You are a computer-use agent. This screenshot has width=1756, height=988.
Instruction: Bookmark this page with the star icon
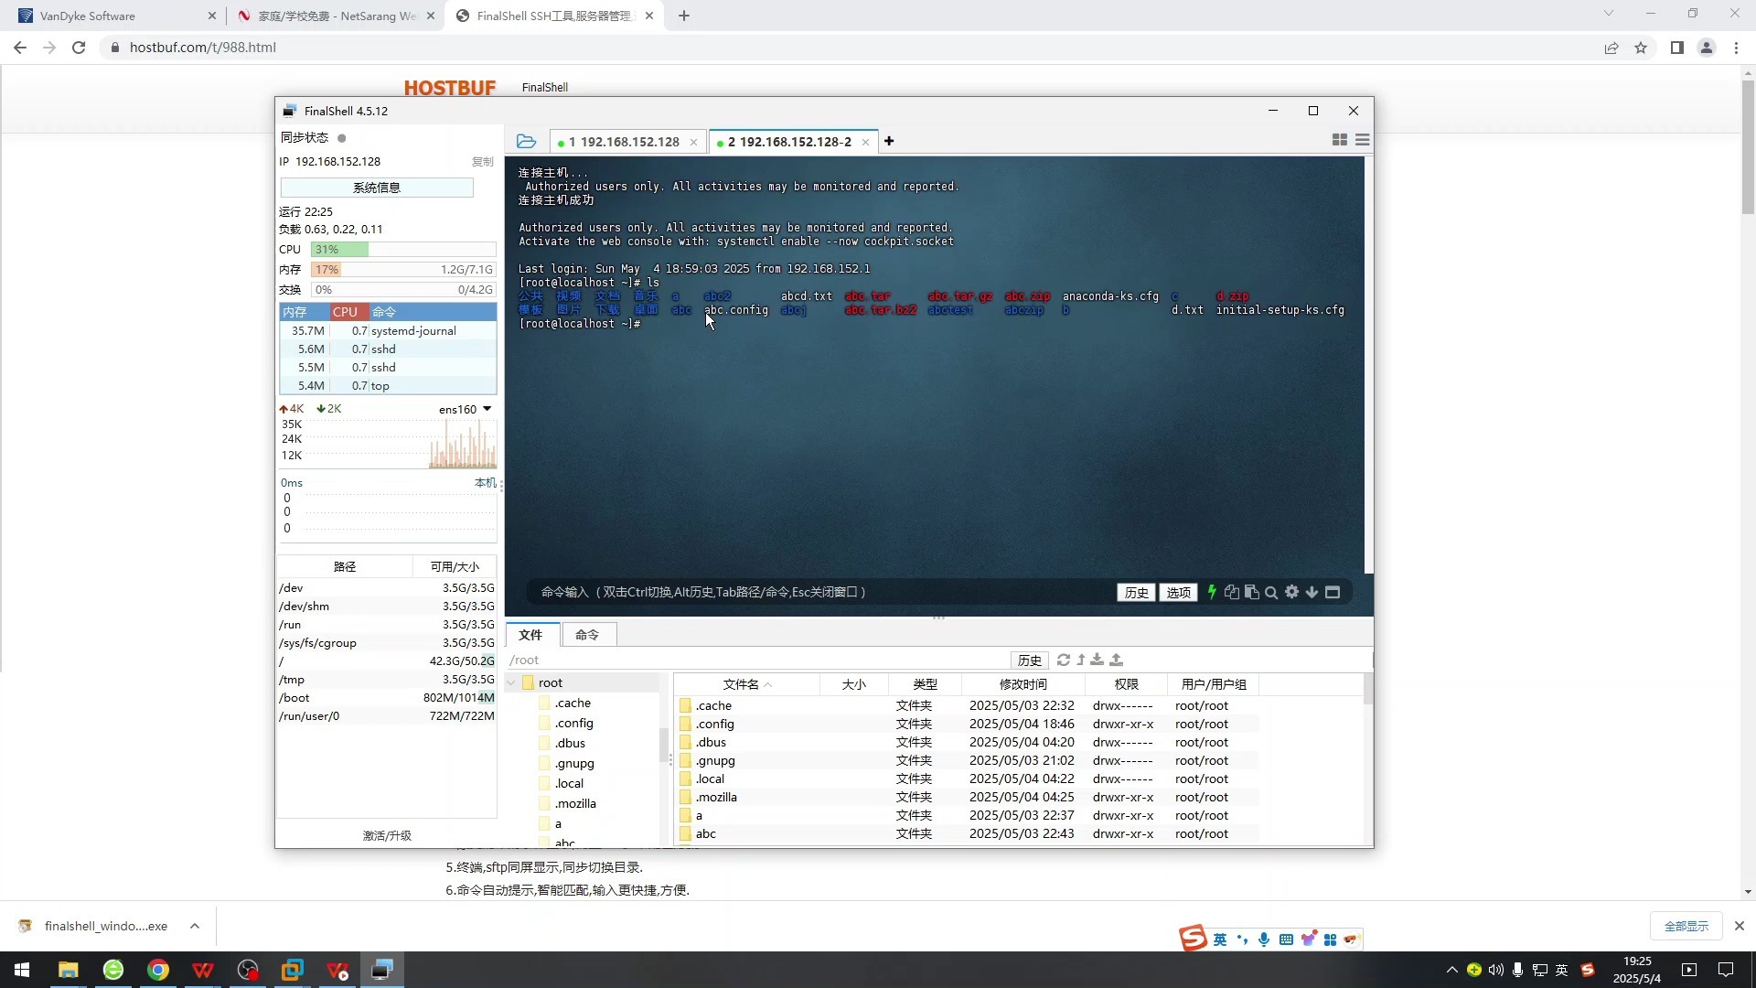[1641, 48]
